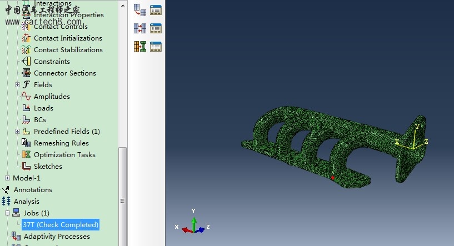Click the Optimization Tasks icon
This screenshot has height=246, width=454.
click(26, 155)
